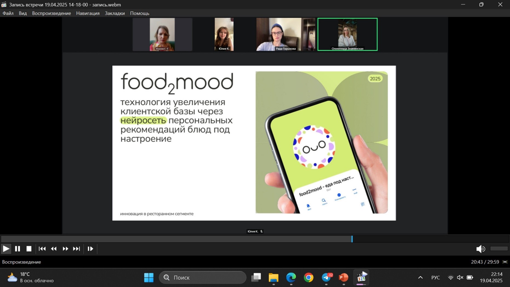Select Рада Горшкова video thumbnail
Screen dimensions: 510x287
(286, 34)
